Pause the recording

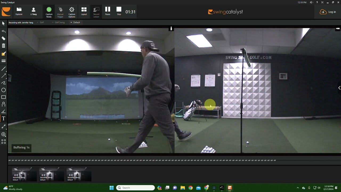108,11
